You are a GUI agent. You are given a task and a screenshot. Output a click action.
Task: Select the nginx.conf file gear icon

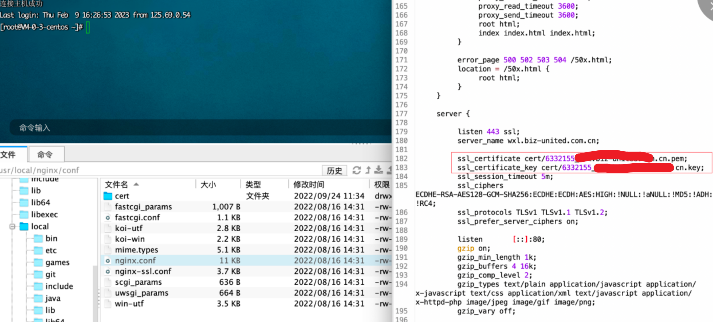tap(108, 261)
